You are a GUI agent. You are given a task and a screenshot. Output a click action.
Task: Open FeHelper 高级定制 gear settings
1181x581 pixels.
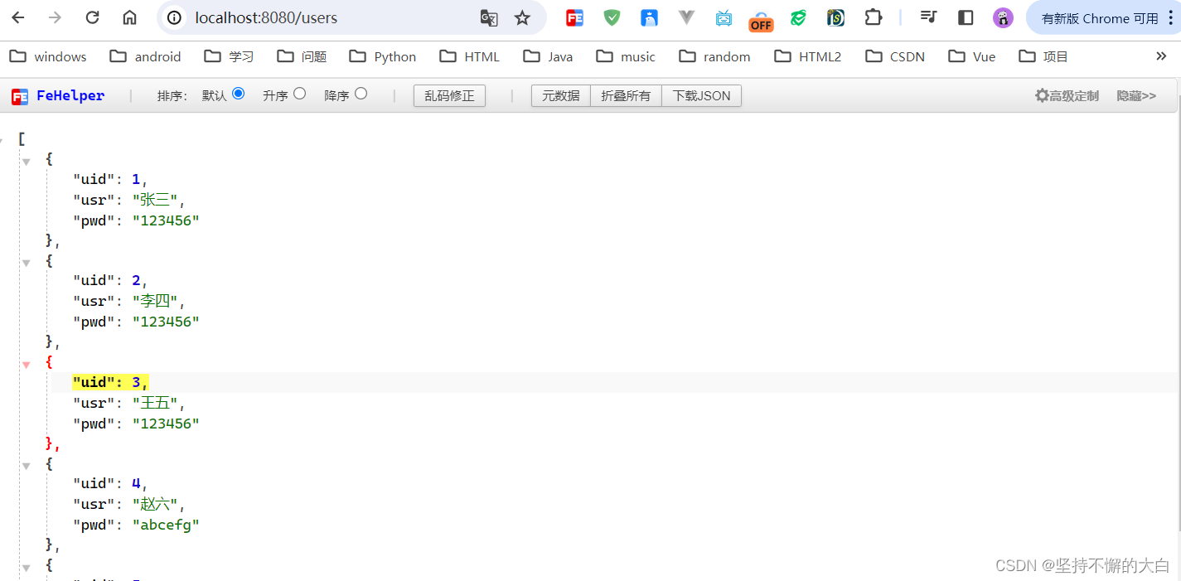1067,95
